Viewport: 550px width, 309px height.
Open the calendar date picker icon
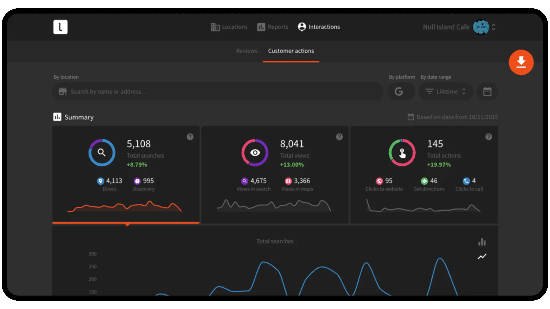tap(487, 92)
